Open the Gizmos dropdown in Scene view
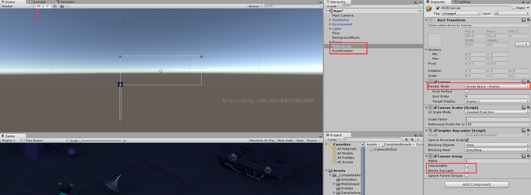 pyautogui.click(x=255, y=6)
